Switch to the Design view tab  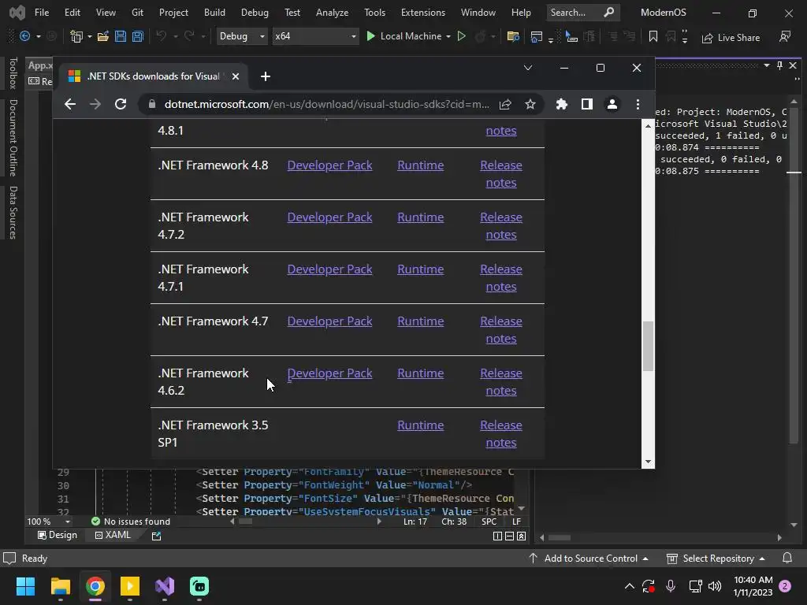coord(58,535)
